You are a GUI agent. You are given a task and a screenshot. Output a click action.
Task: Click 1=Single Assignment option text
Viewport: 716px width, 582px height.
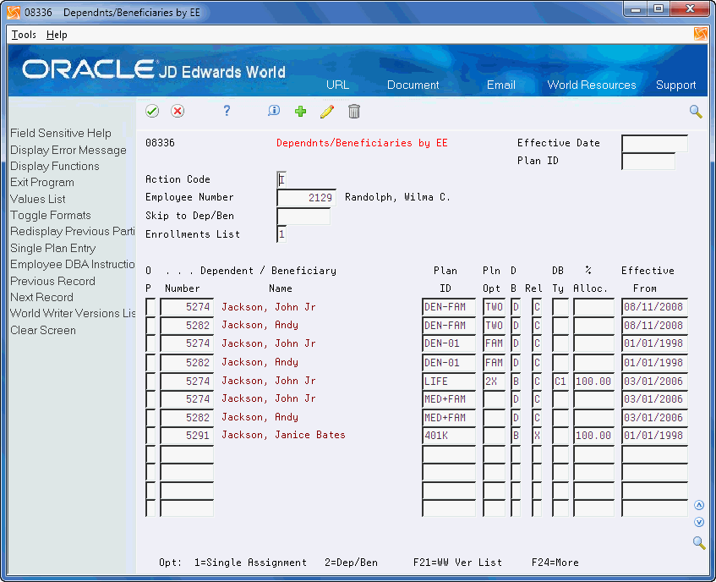pos(250,563)
